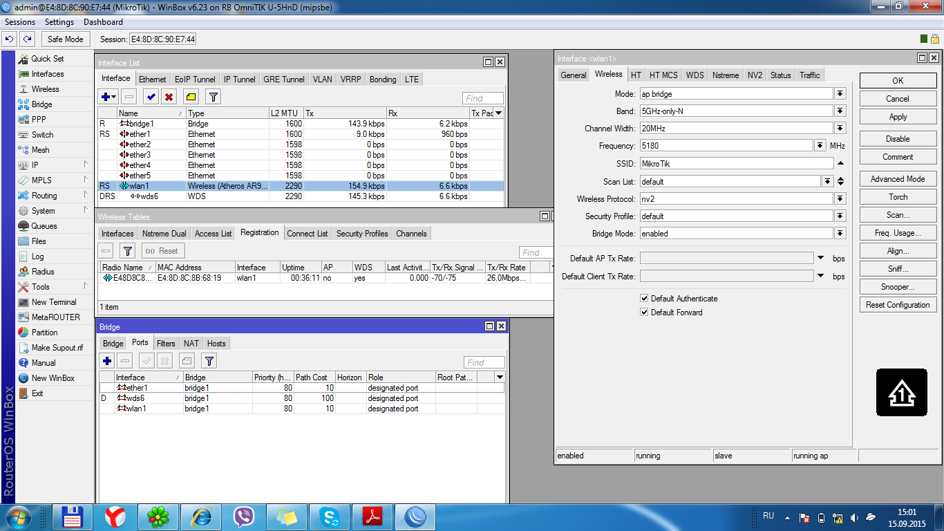Click the Reset Configuration button
The width and height of the screenshot is (944, 531).
898,305
